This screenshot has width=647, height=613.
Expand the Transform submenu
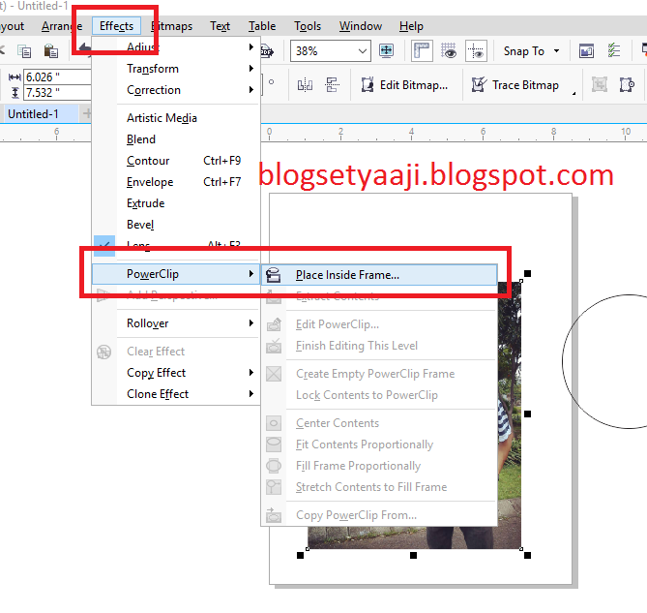250,69
